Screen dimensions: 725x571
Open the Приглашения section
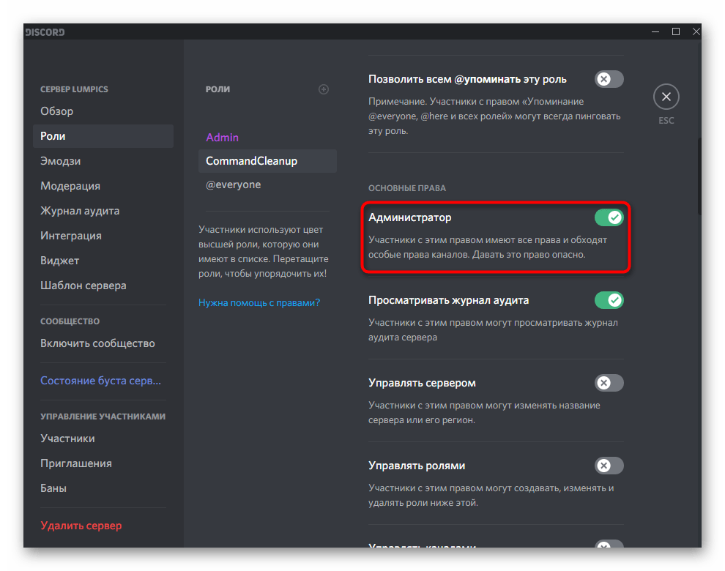[x=103, y=463]
